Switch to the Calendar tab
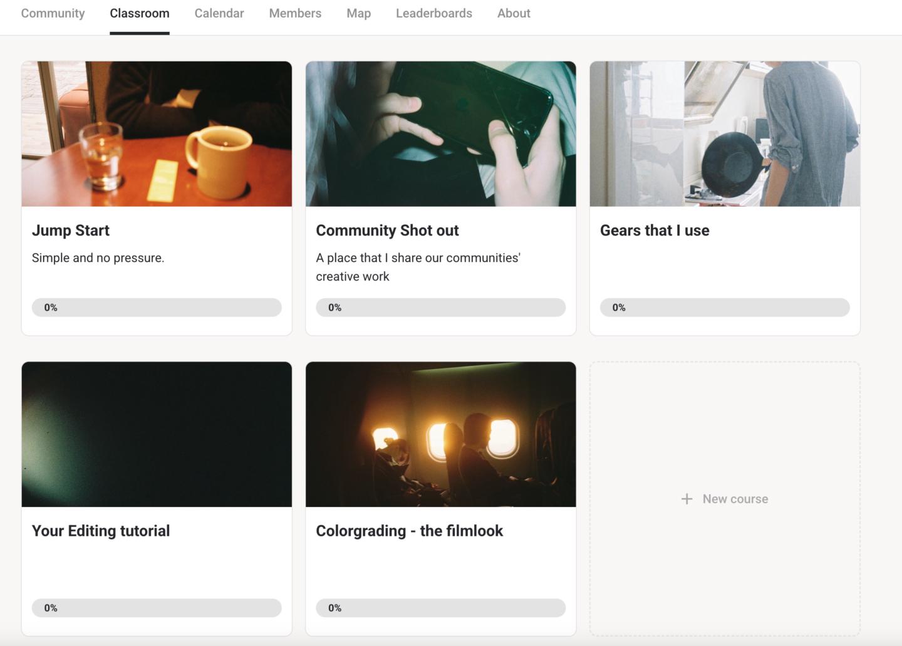Screen dimensions: 902x646 219,13
